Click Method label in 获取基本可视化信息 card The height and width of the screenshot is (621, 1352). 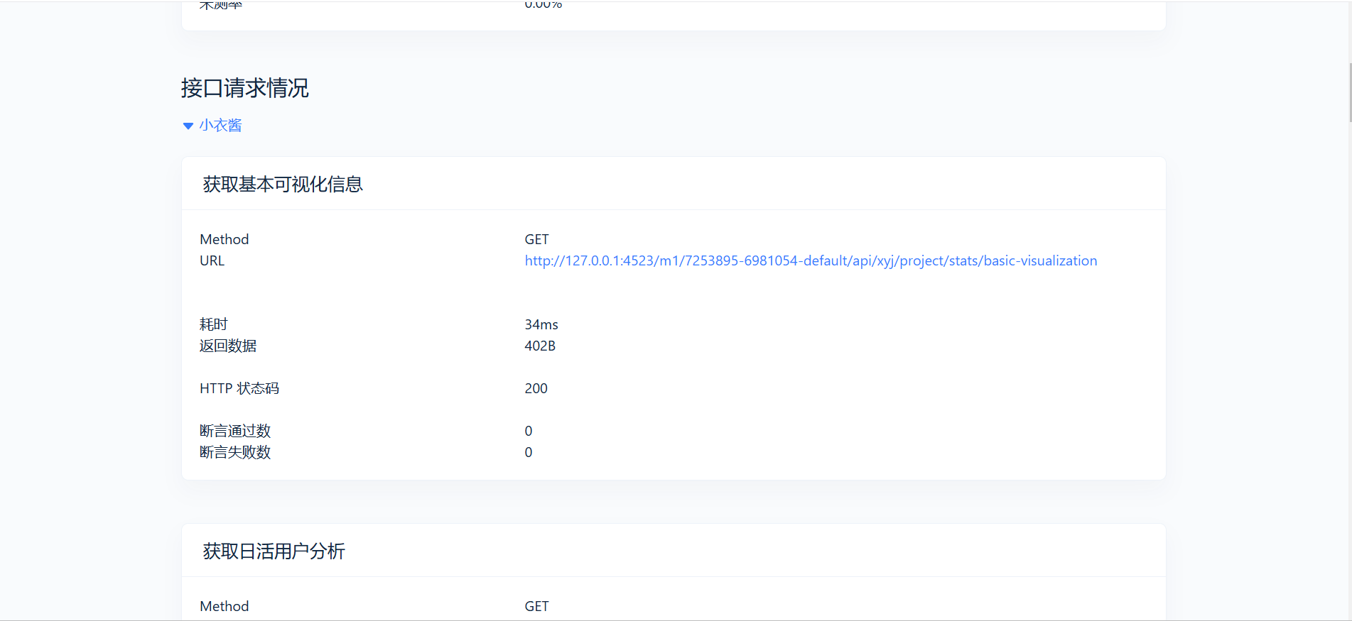coord(225,239)
